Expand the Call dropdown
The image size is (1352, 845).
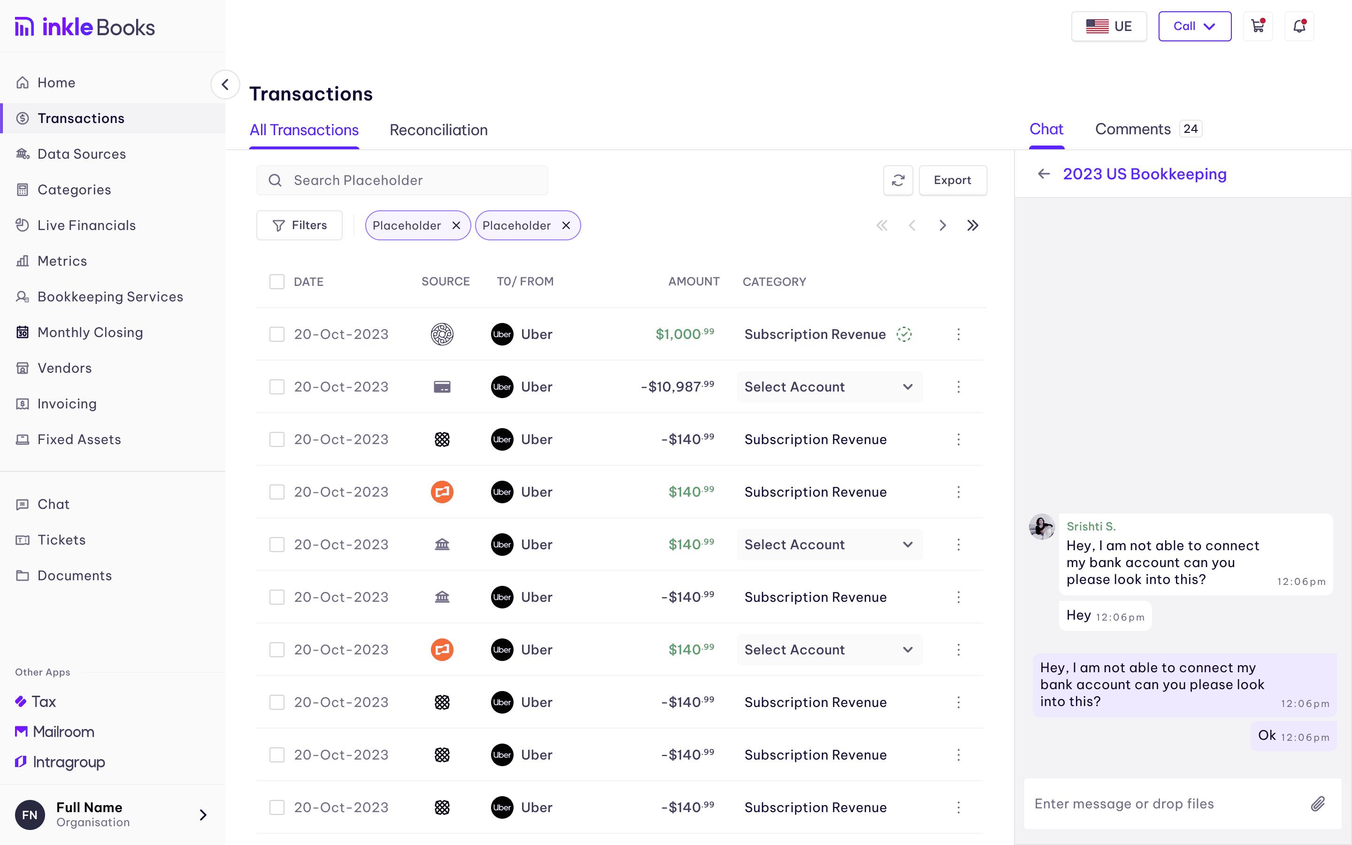(1194, 26)
